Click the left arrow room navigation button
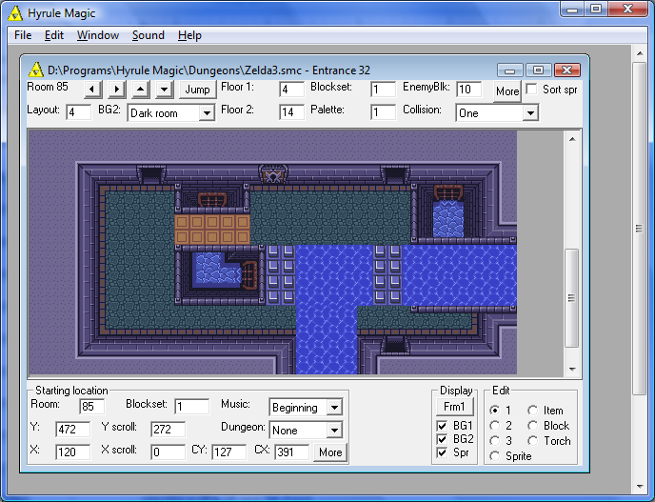655x502 pixels. click(x=92, y=90)
